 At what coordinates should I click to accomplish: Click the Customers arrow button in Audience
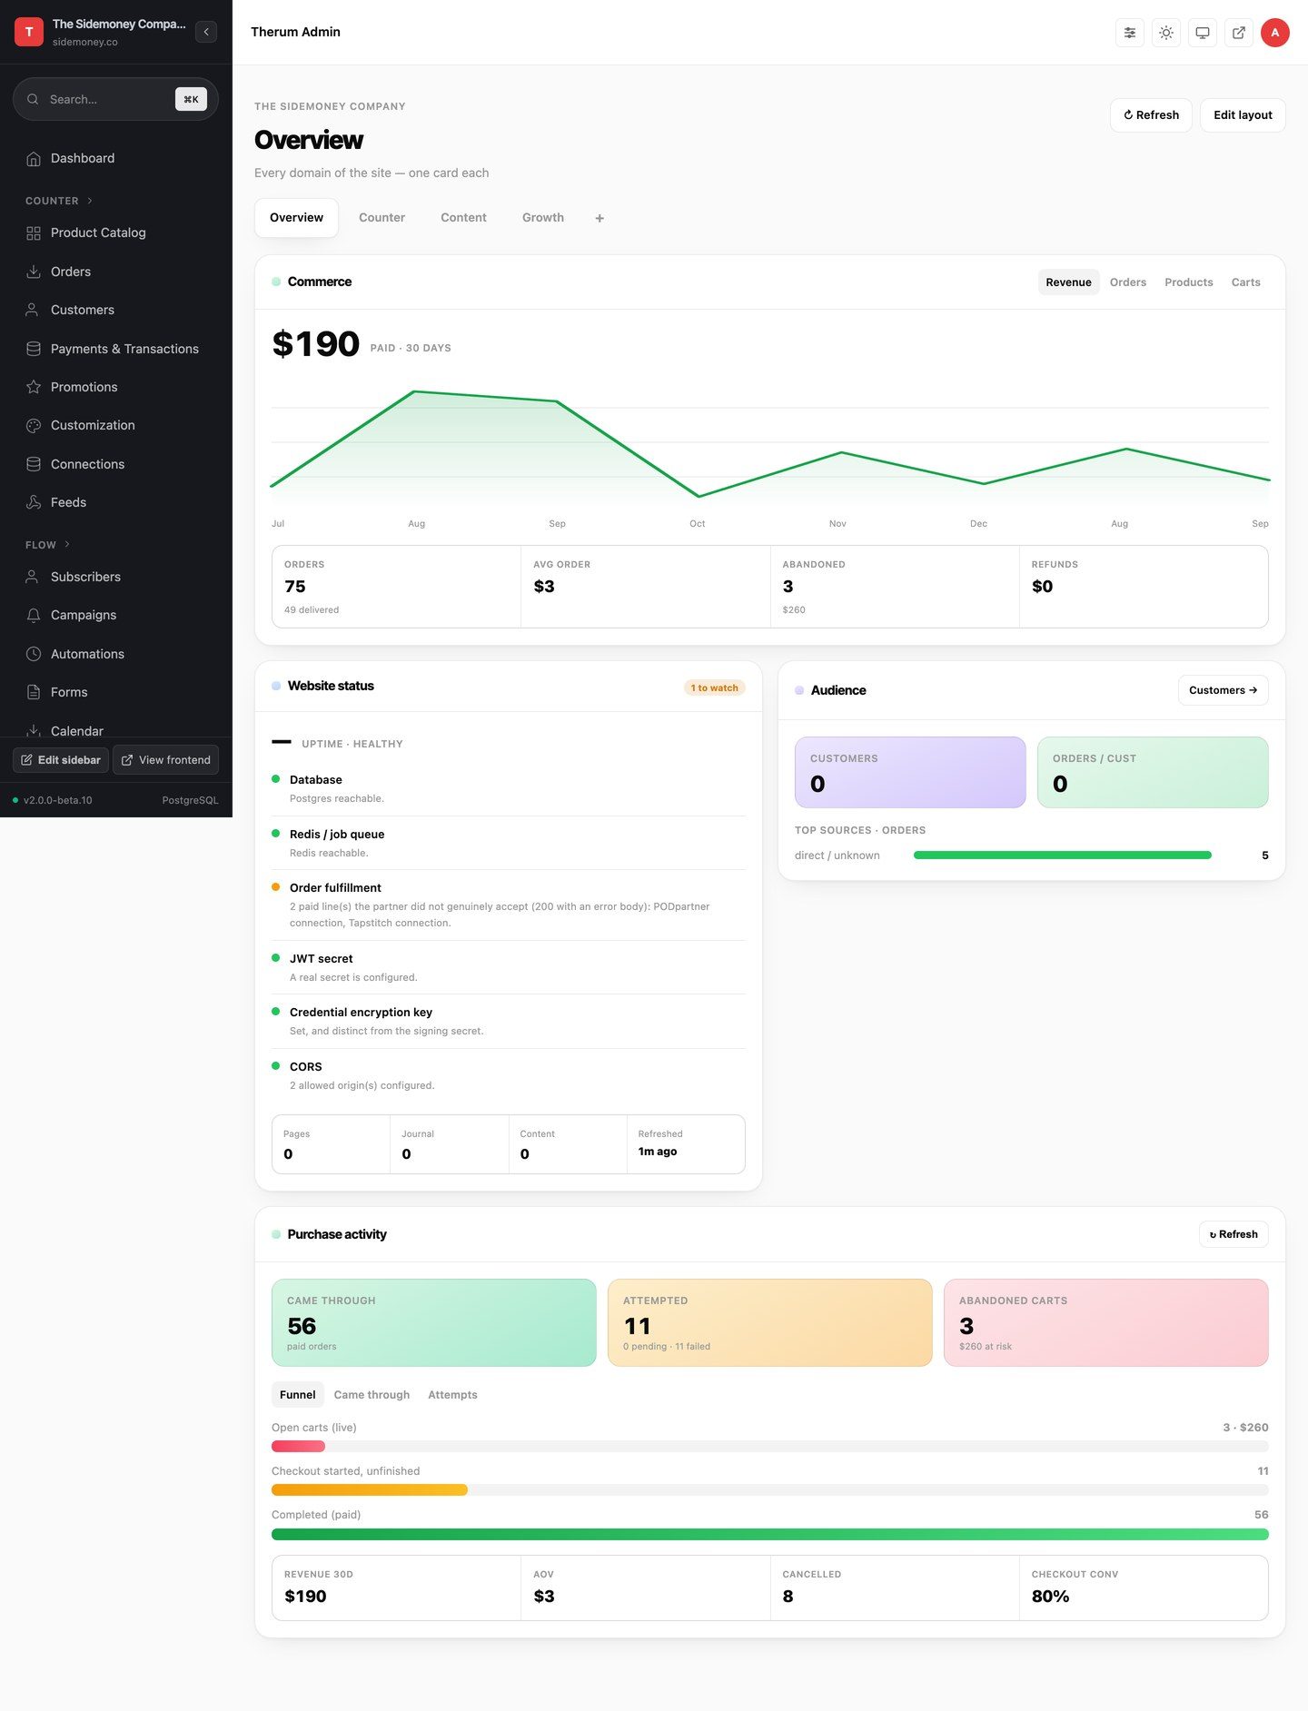pyautogui.click(x=1223, y=690)
